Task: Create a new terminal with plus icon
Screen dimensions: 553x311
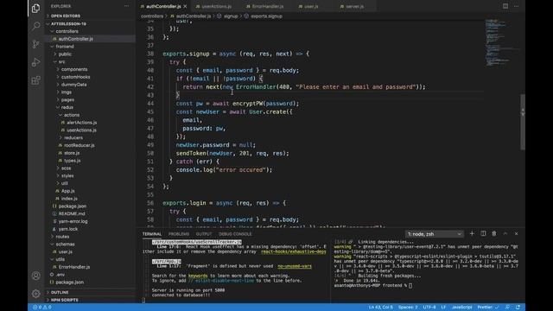Action: [472, 233]
